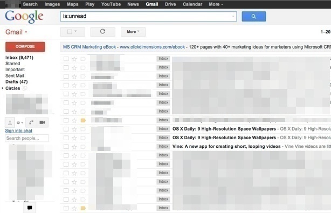The height and width of the screenshot is (213, 331).
Task: Open Vine: A new app email
Action: (x=226, y=147)
